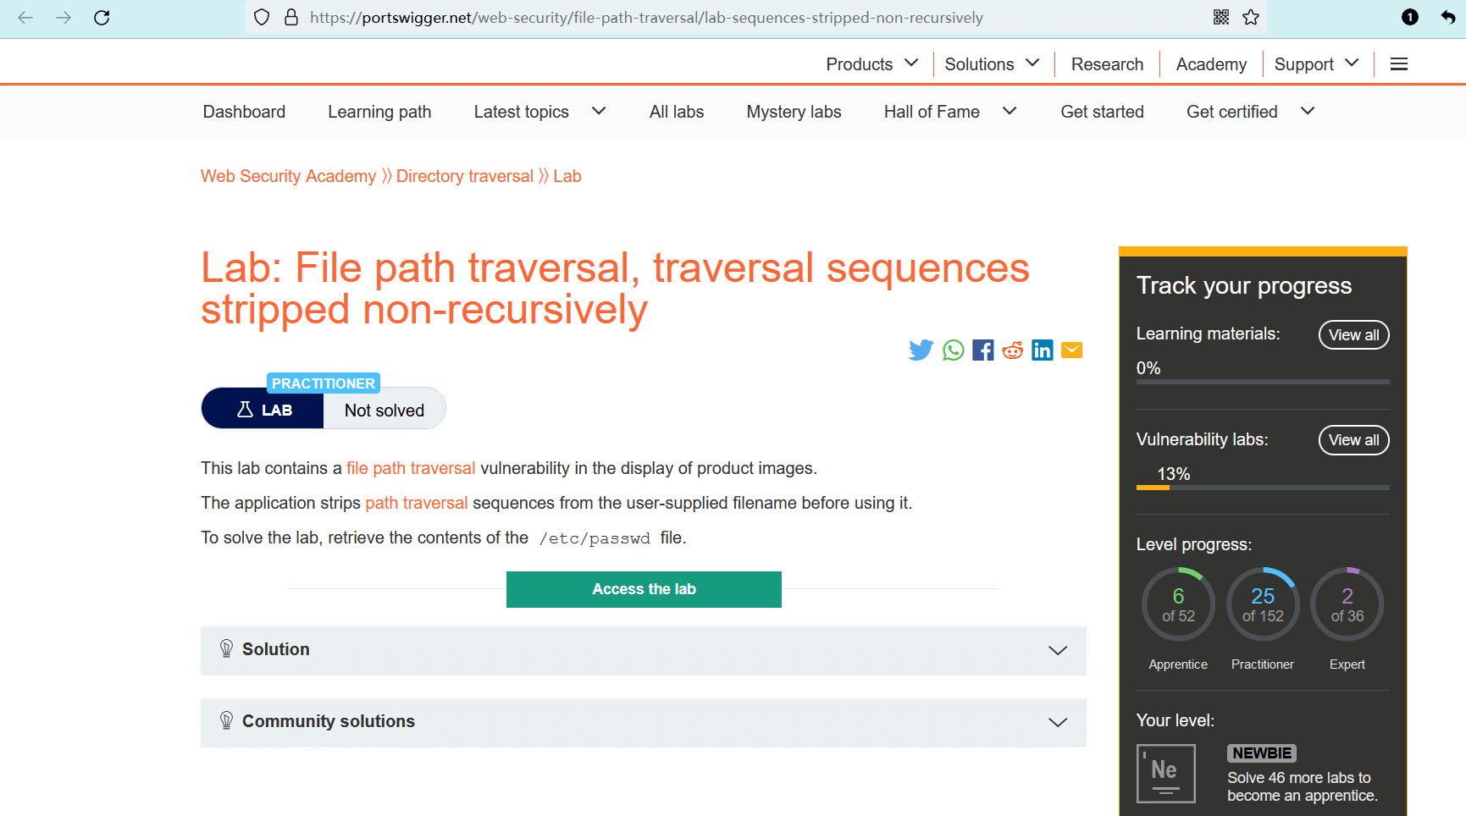Click the flask LAB badge
Image resolution: width=1466 pixels, height=816 pixels.
263,410
